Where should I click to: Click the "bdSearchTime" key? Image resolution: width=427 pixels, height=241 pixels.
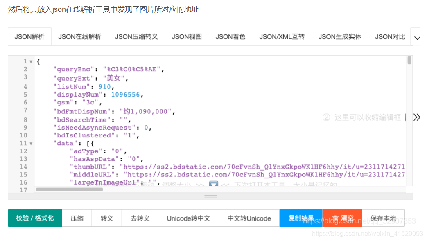[x=82, y=120]
